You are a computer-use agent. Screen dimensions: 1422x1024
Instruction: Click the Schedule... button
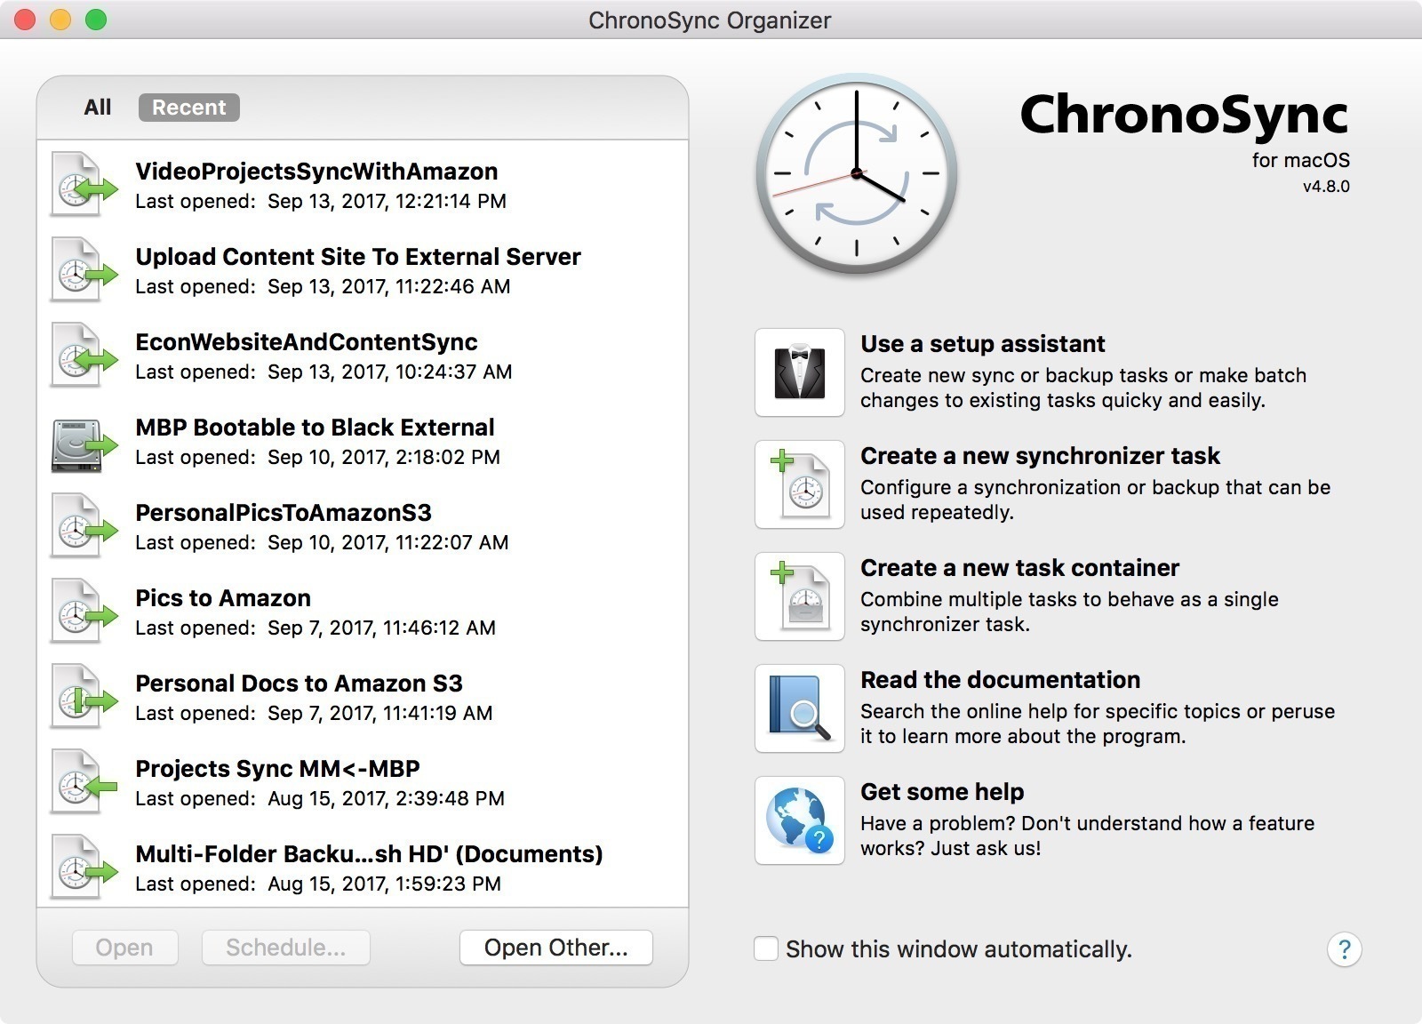tap(285, 948)
